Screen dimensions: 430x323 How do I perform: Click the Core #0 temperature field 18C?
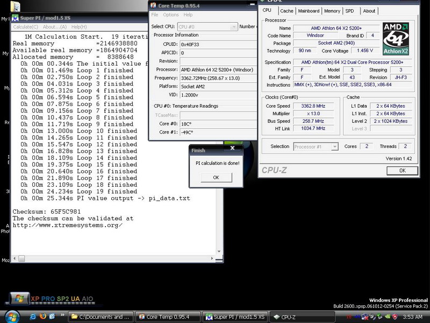click(218, 124)
